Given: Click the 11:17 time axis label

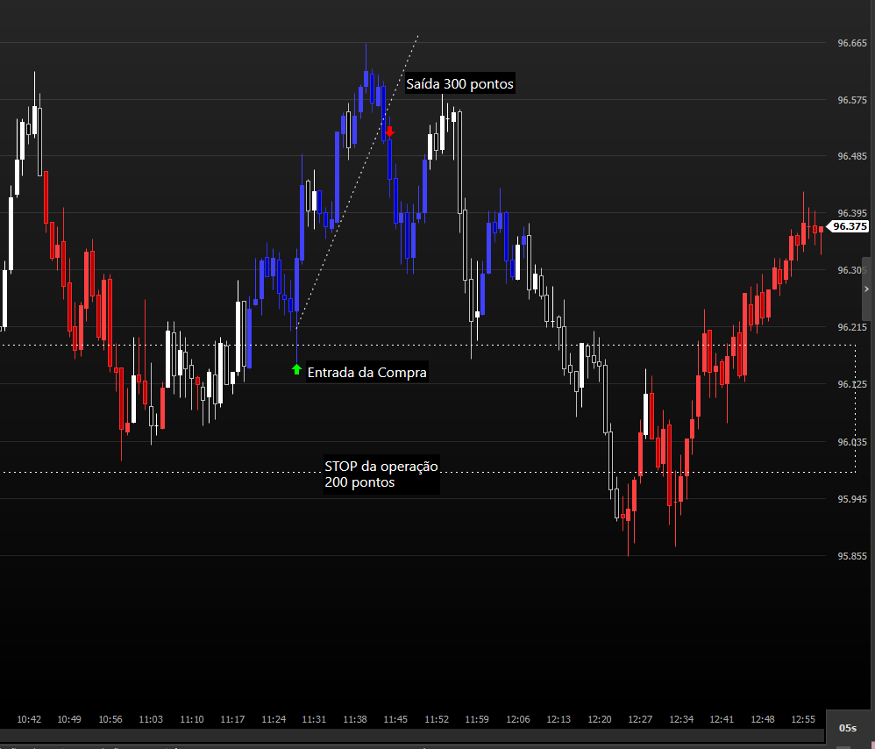Looking at the screenshot, I should (232, 719).
